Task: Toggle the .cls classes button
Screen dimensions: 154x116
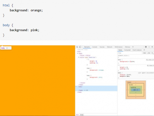Action: pyautogui.click(x=149, y=53)
